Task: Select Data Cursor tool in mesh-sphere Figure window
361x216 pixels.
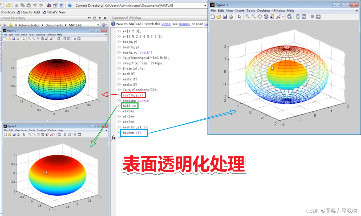Action: click(x=272, y=17)
